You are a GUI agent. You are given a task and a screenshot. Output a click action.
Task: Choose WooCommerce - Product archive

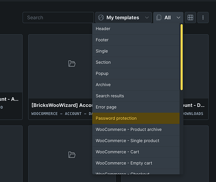tap(136, 130)
